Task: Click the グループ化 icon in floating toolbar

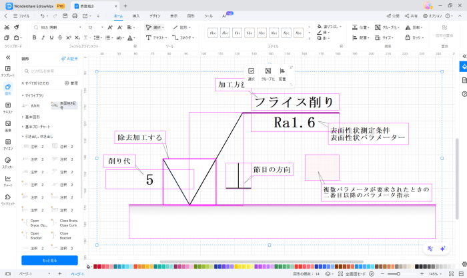Action: pyautogui.click(x=268, y=74)
